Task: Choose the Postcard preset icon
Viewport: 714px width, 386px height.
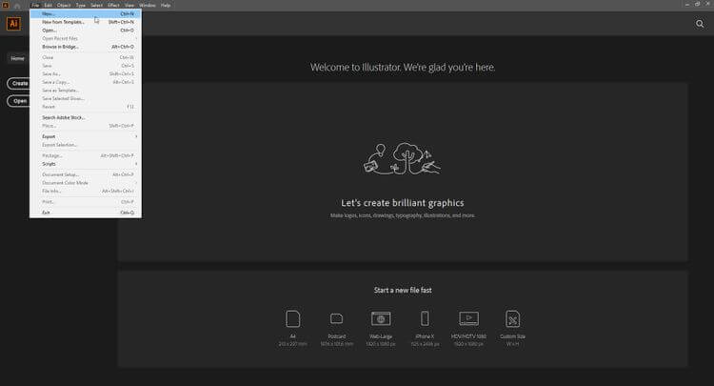Action: (336, 318)
